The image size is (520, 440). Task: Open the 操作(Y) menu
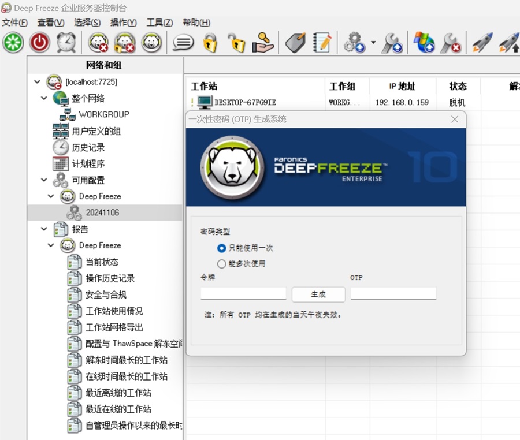(x=124, y=23)
